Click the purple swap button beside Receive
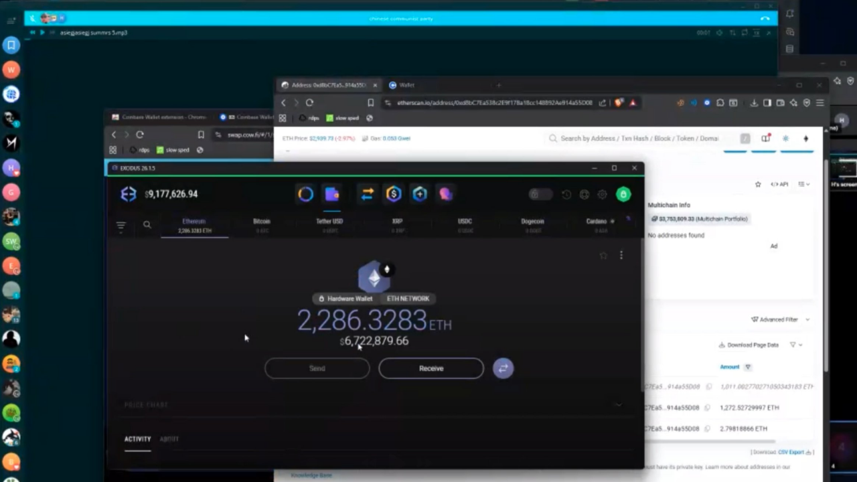 [503, 368]
